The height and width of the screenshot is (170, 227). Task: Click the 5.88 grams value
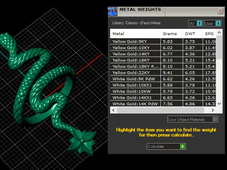[168, 85]
